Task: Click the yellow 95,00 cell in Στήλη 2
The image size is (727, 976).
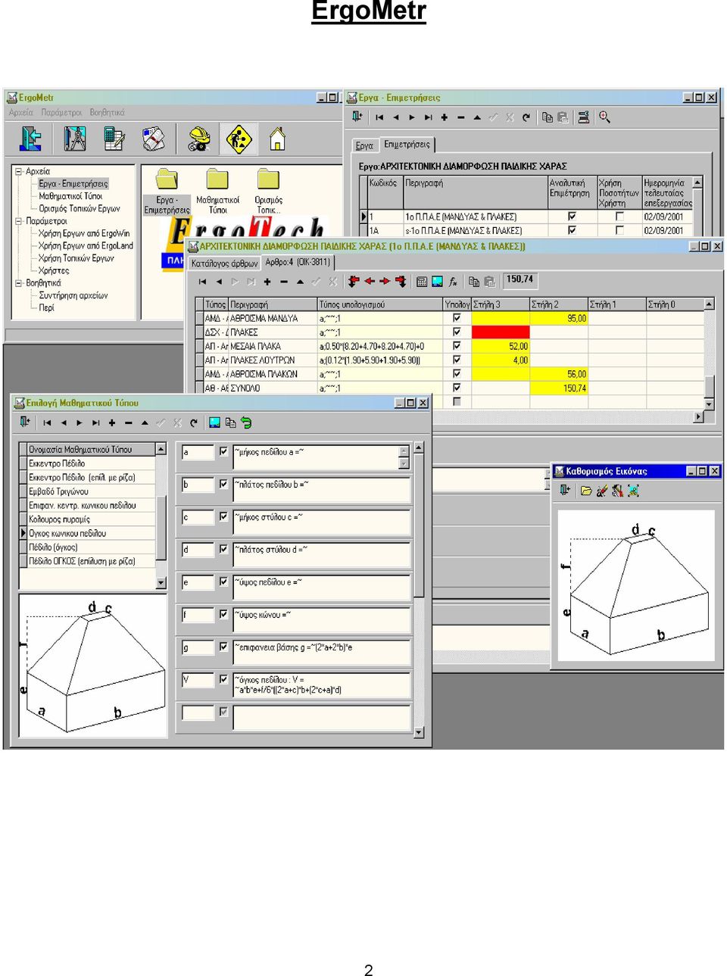Action: 559,318
